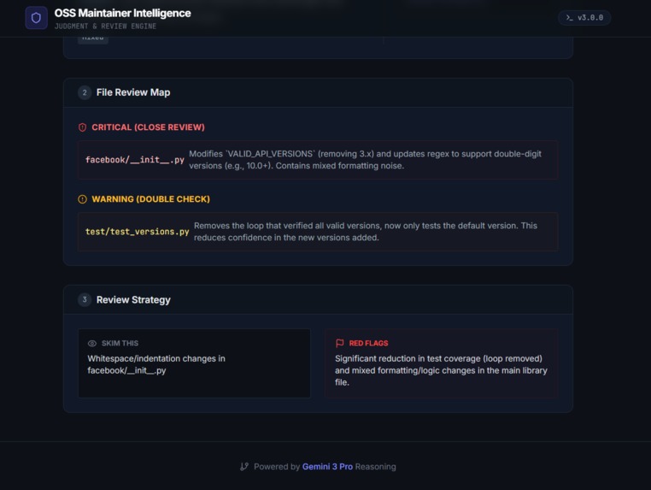Click the Whitespace/indentation changes text
Screen dimensions: 651x490
pos(156,364)
